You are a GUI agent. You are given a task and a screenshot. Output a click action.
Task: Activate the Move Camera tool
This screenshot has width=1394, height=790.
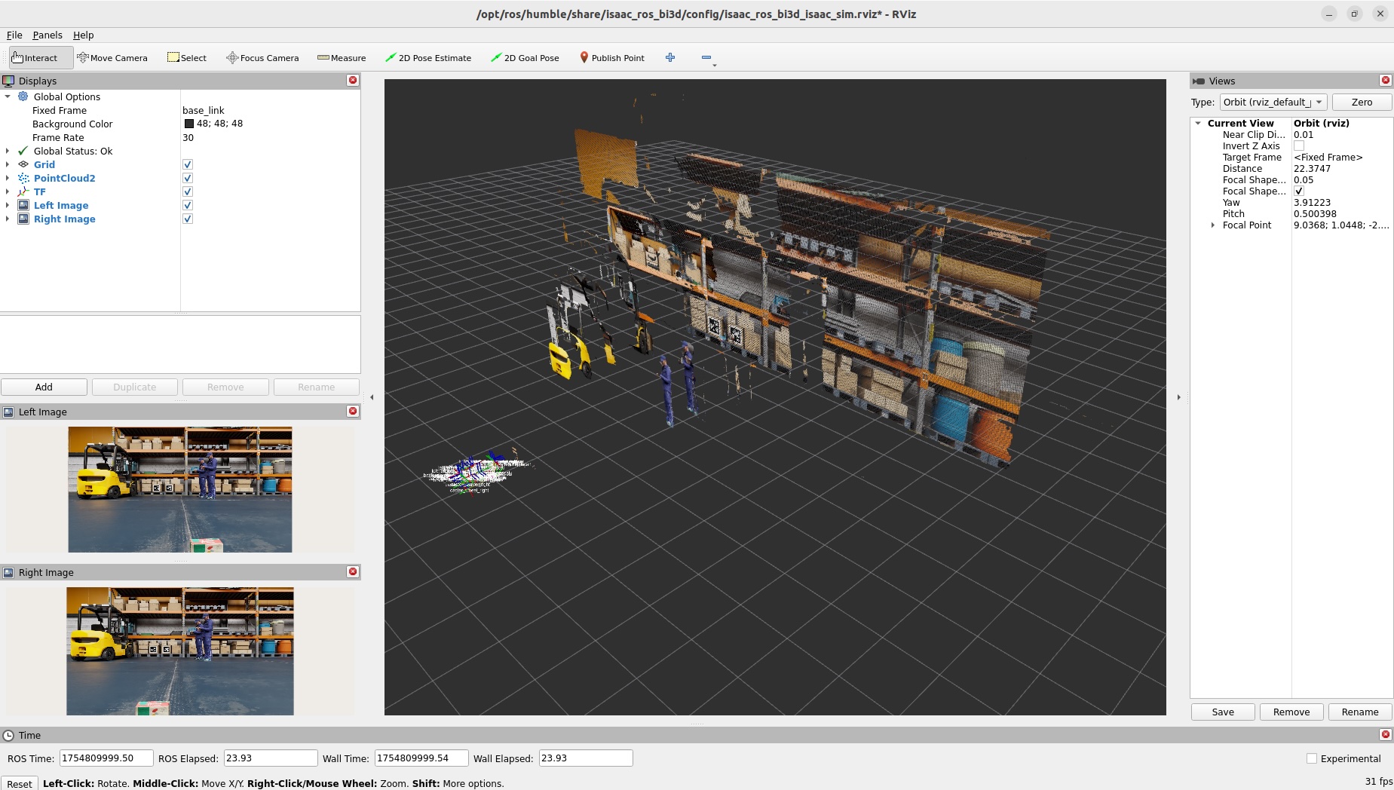click(x=112, y=58)
